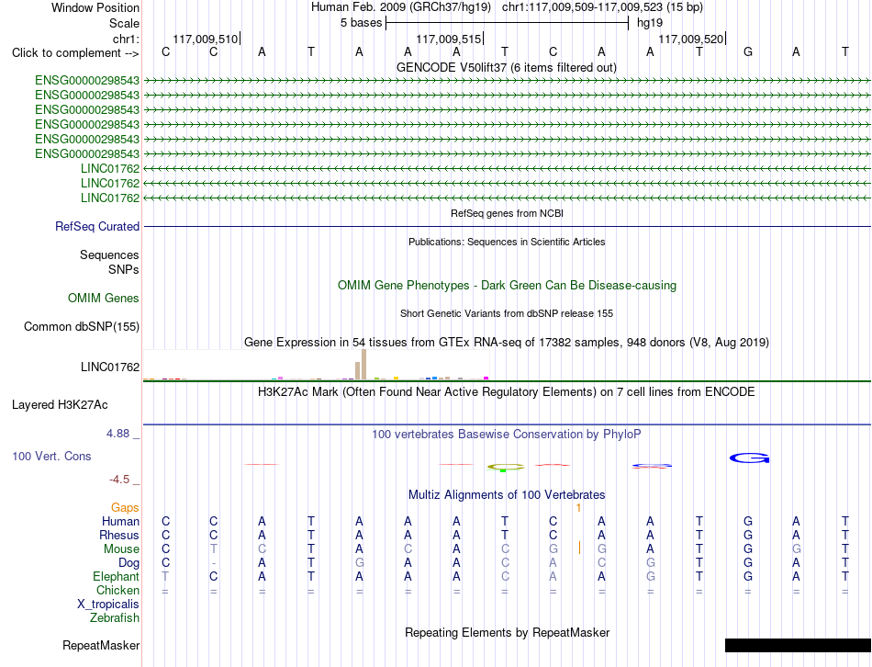Click the large blue G conservation logo
872x667 pixels.
(750, 458)
